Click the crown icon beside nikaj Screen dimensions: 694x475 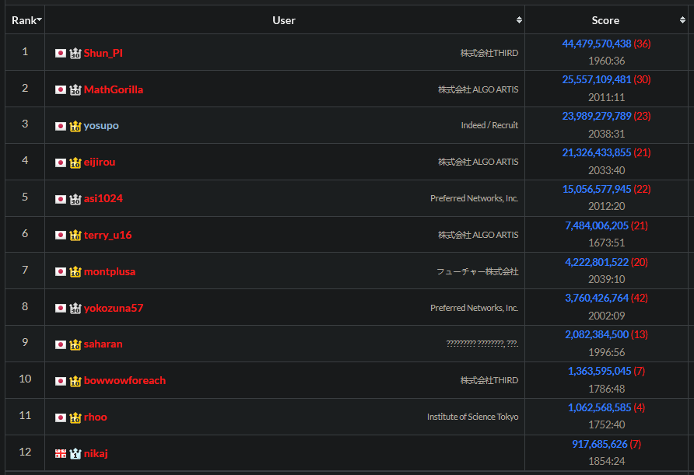pyautogui.click(x=75, y=454)
